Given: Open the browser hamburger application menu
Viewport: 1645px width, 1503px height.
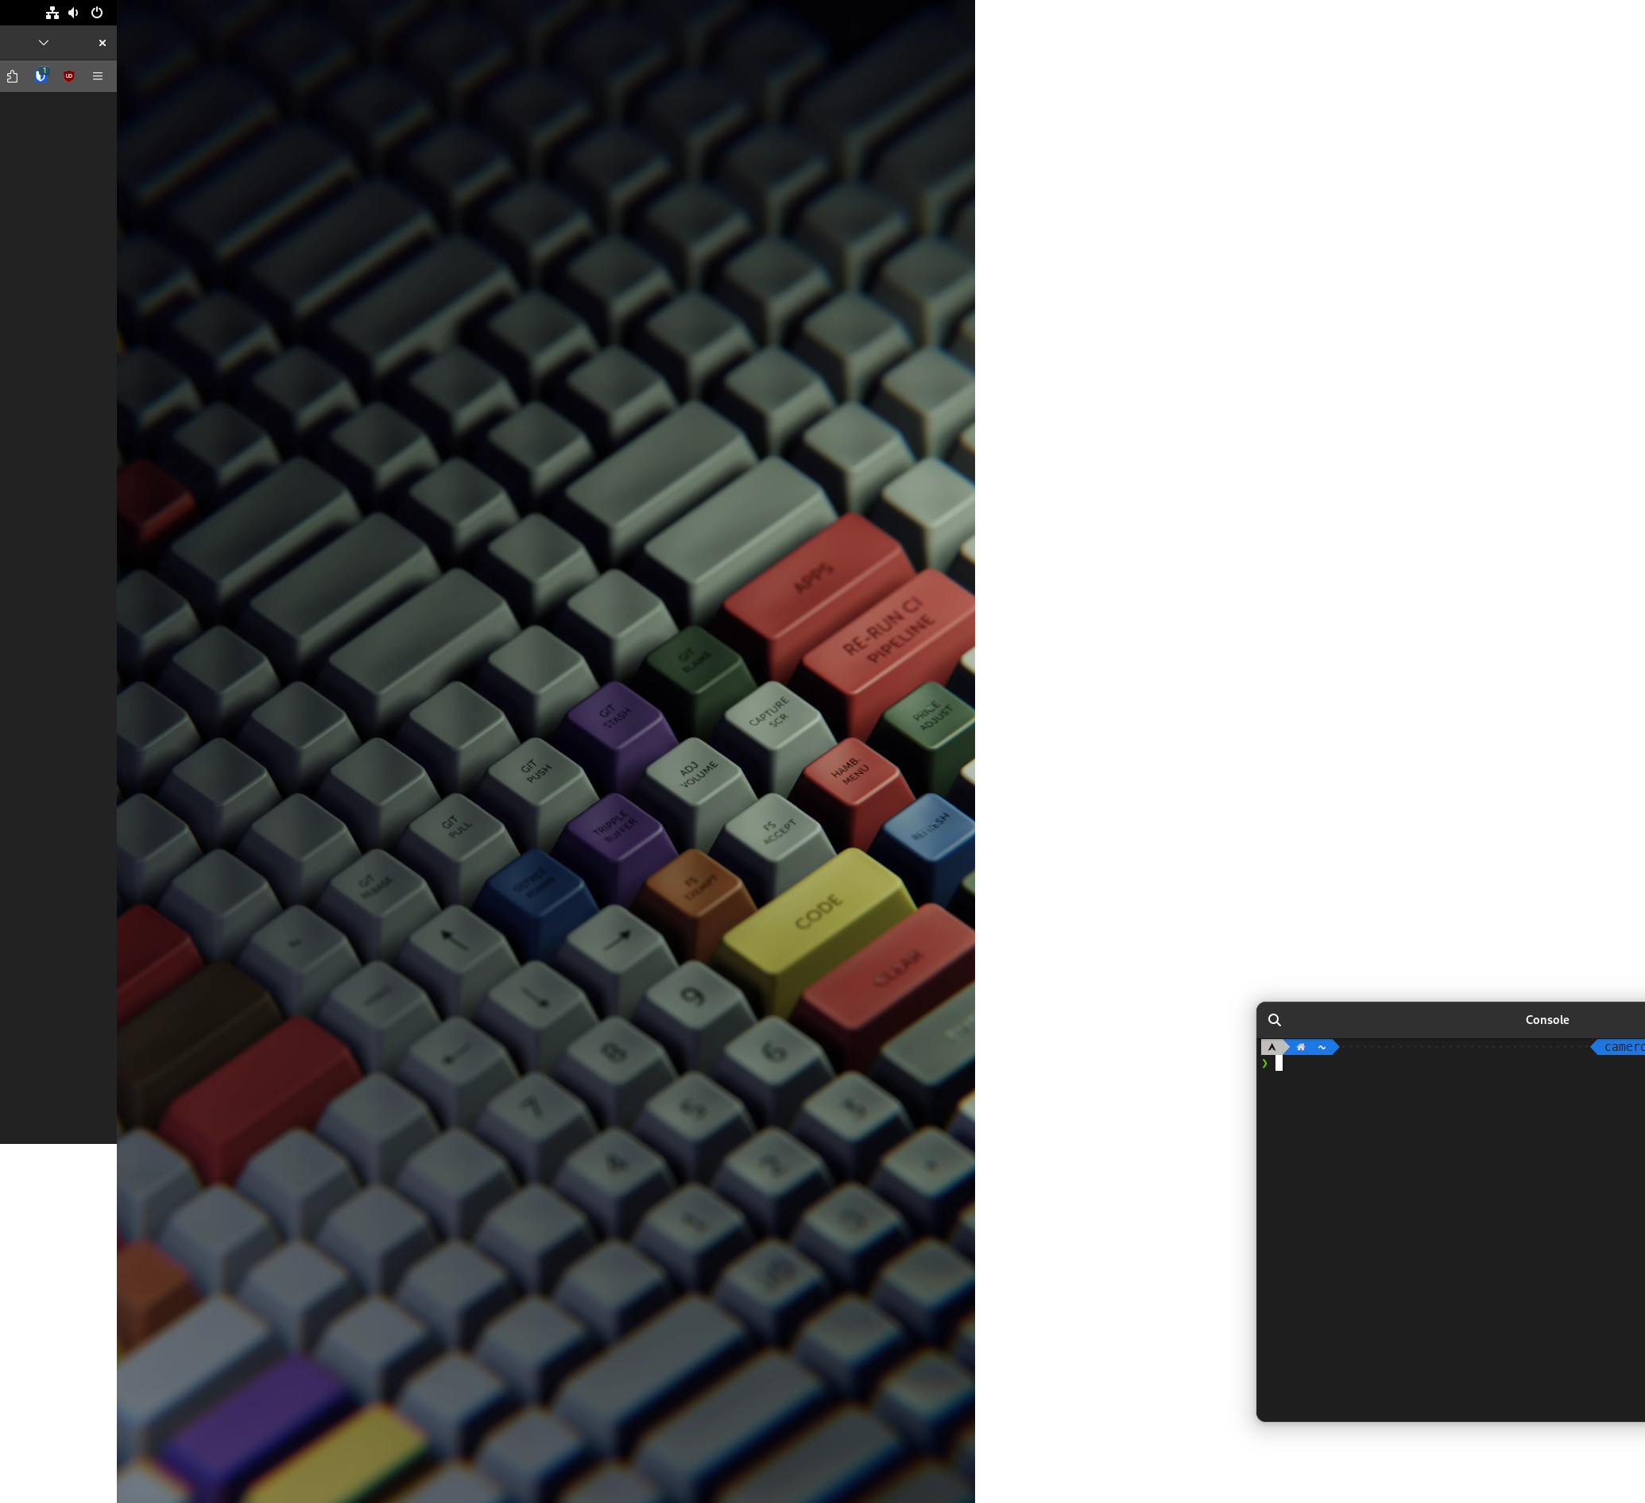Looking at the screenshot, I should [98, 75].
